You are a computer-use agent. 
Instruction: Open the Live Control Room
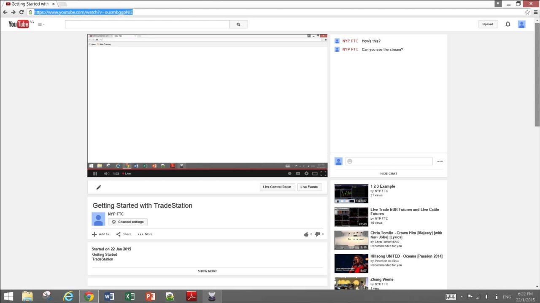(277, 187)
